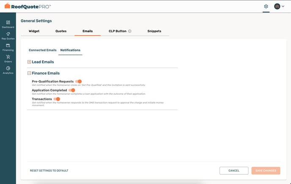Open the Analytics chart icon in sidebar
Viewport: 291px width, 184px height.
coord(8,68)
